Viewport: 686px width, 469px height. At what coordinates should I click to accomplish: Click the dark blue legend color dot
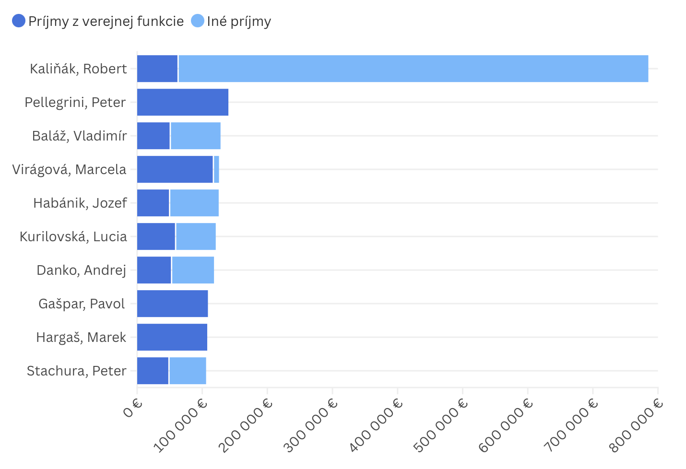[x=19, y=21]
